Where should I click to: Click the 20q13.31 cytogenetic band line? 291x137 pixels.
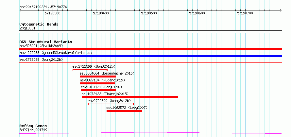pyautogui.click(x=150, y=32)
